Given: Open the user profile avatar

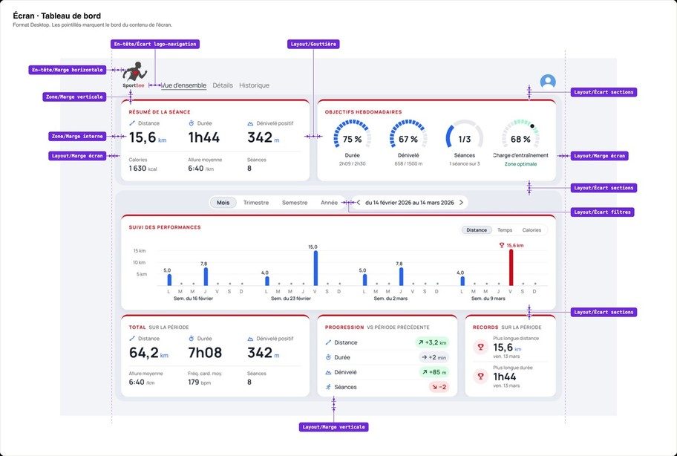Looking at the screenshot, I should click(548, 82).
